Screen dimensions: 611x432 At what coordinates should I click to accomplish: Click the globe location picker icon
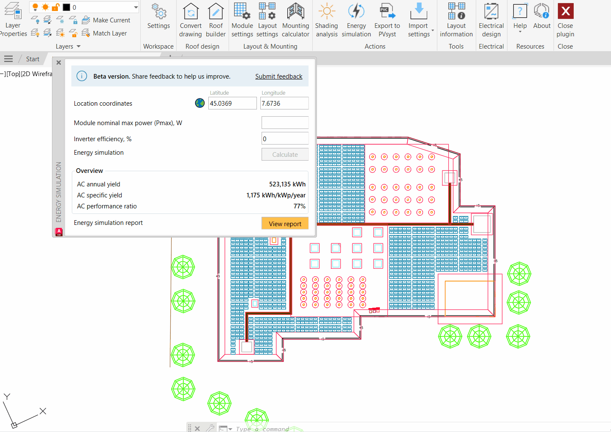tap(200, 103)
